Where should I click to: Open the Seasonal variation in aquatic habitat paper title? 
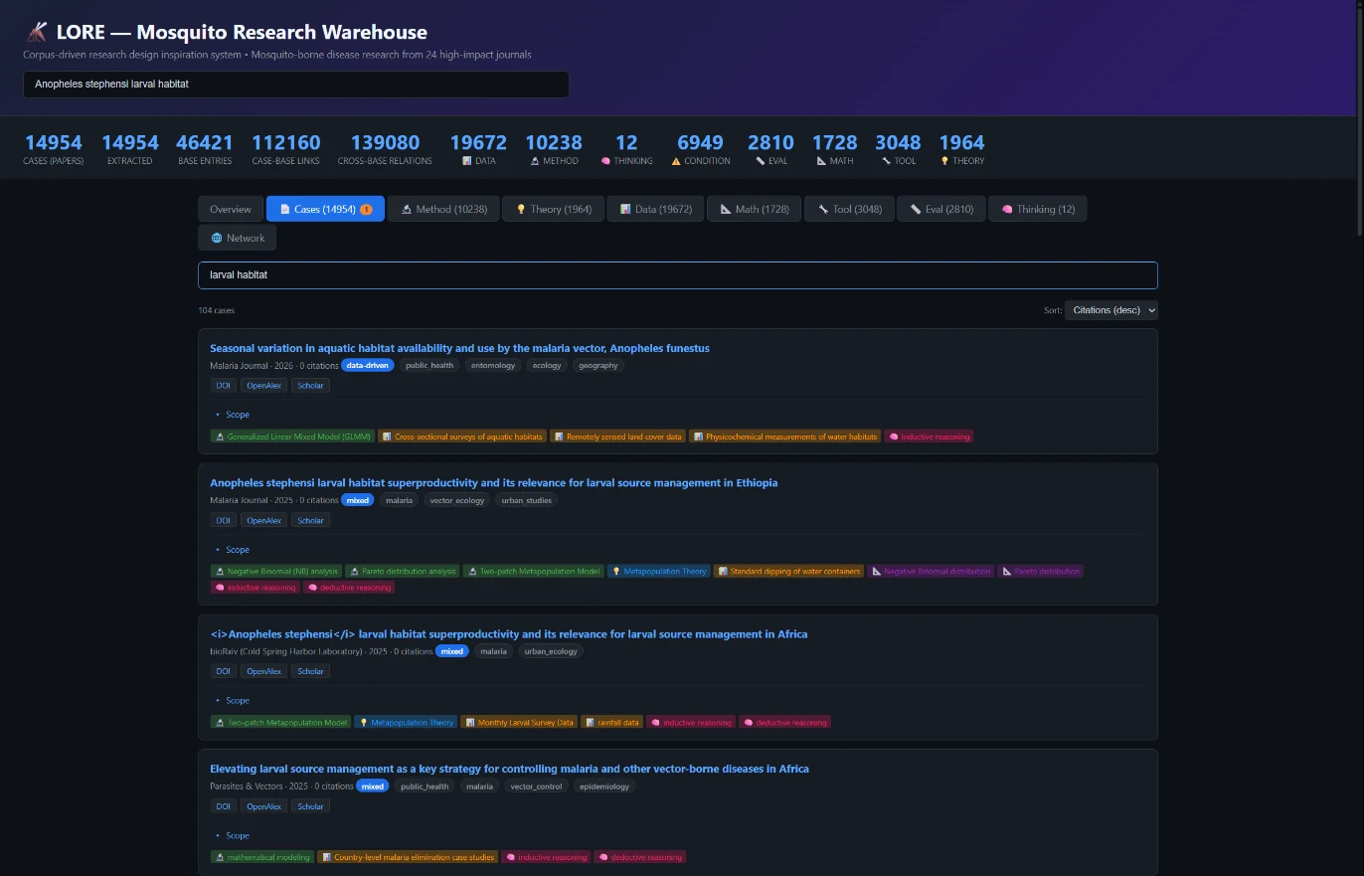point(459,348)
